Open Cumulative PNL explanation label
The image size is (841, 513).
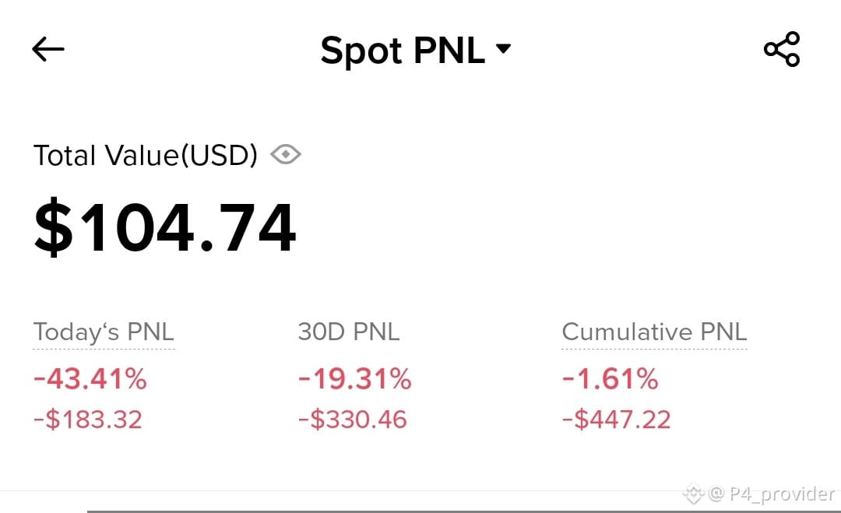654,332
